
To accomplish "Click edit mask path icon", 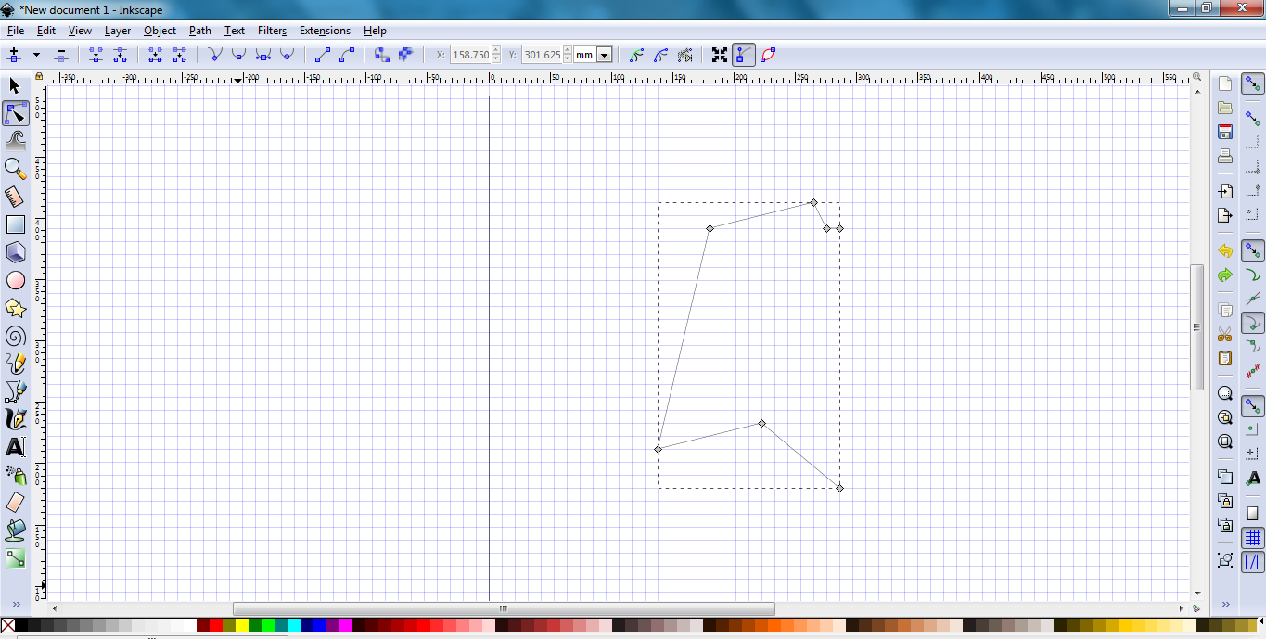I will coord(660,55).
